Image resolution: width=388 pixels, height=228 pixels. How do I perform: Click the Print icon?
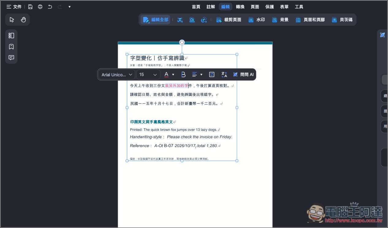click(40, 7)
